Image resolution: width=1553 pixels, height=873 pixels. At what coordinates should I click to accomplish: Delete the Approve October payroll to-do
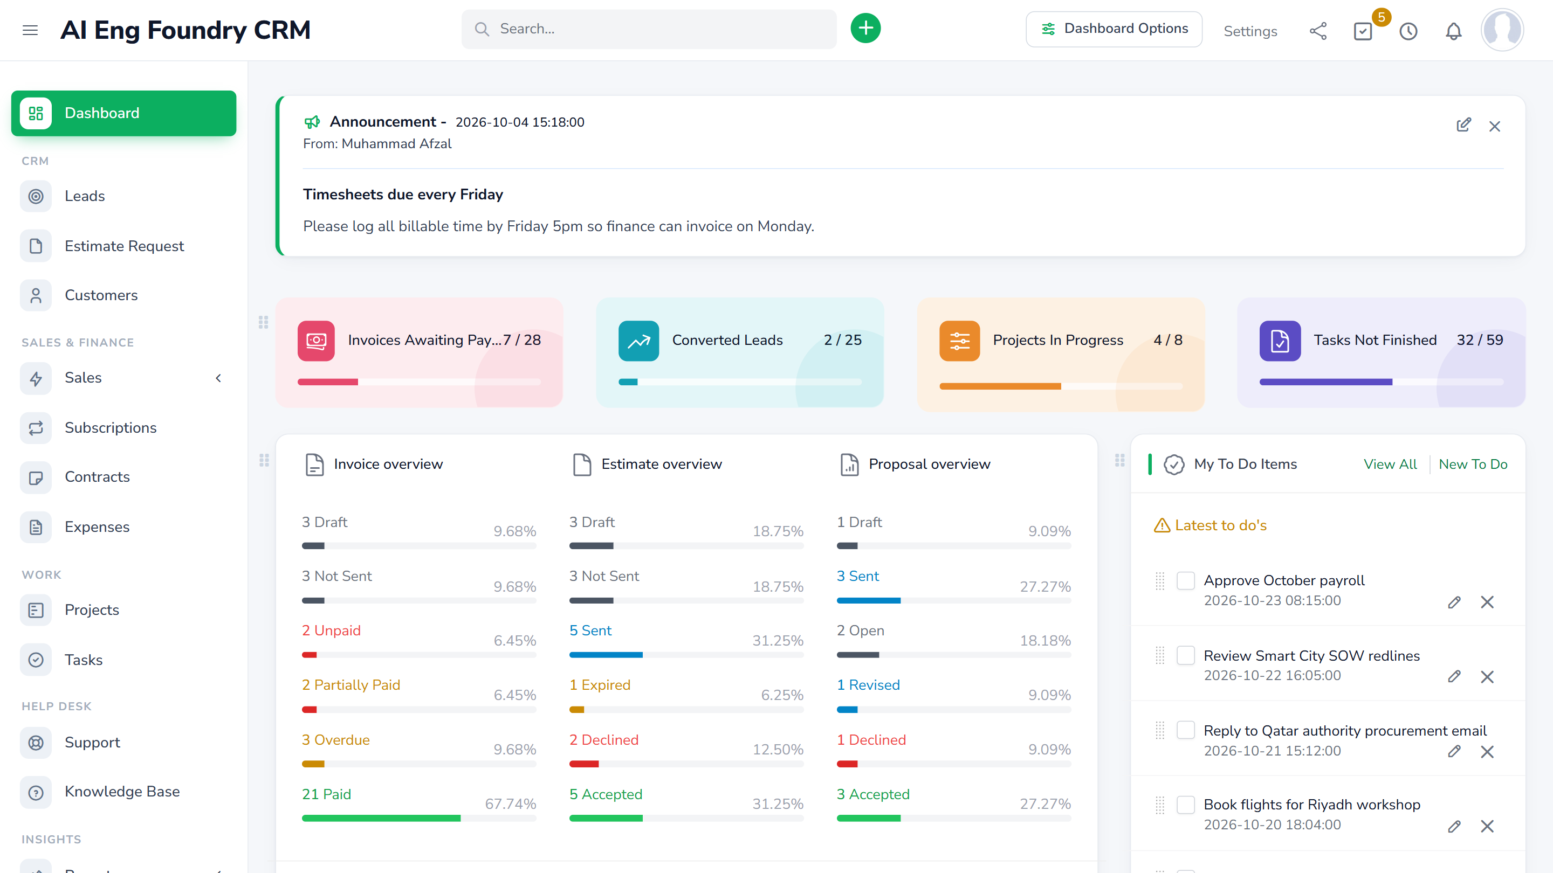[x=1487, y=602]
